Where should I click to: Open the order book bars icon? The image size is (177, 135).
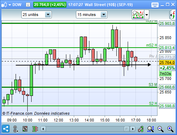pyautogui.click(x=35, y=129)
